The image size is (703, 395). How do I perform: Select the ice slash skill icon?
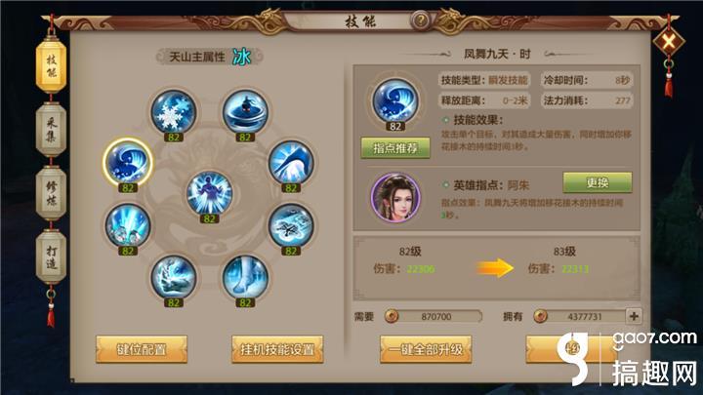coord(291,163)
